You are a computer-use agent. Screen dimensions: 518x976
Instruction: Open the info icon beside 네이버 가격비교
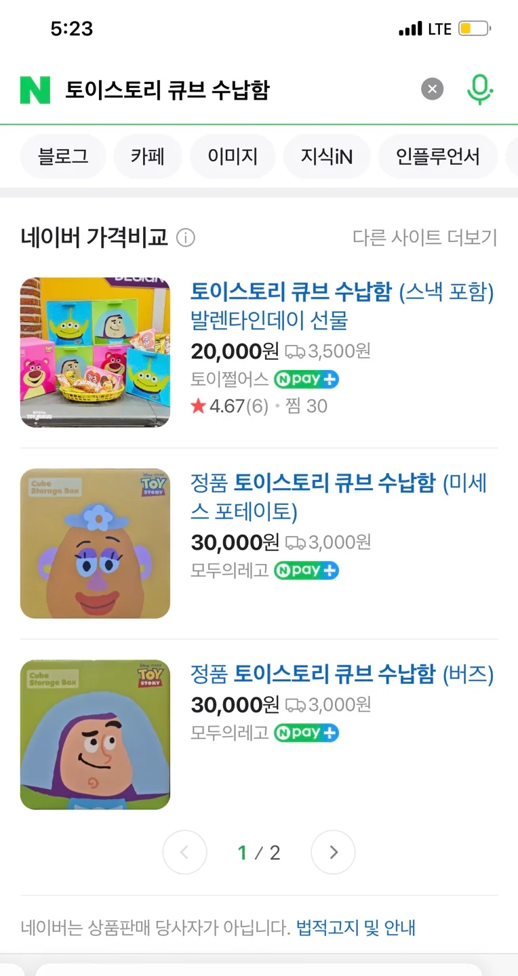coord(186,238)
